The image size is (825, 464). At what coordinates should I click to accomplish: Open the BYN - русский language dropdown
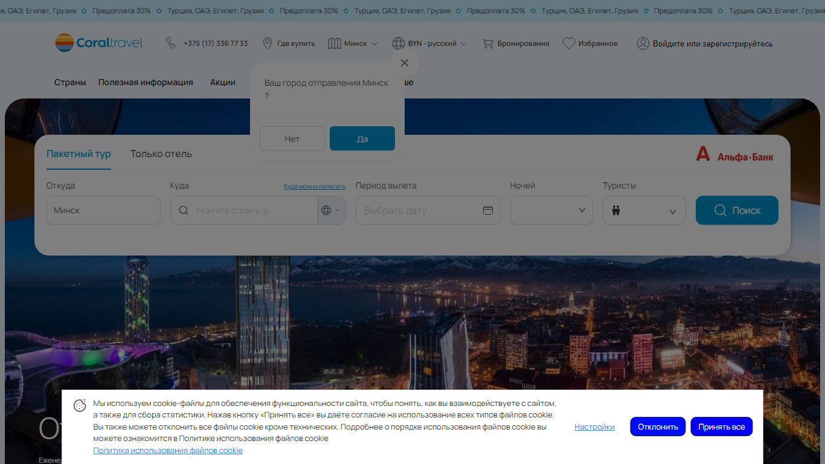438,43
